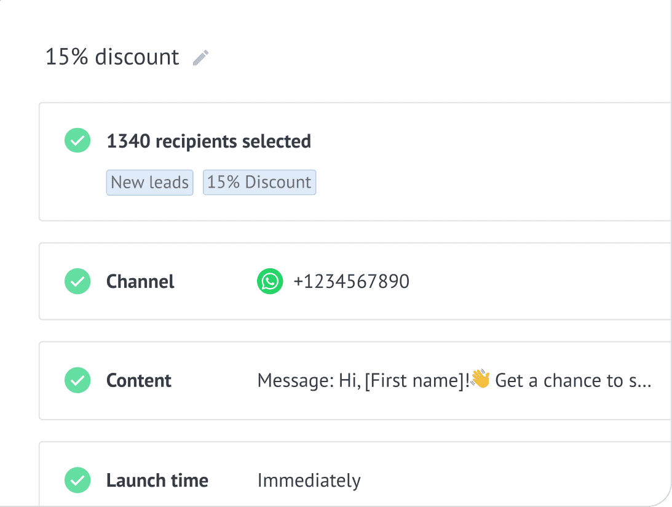
Task: Expand the Channel section label
Action: tap(140, 282)
